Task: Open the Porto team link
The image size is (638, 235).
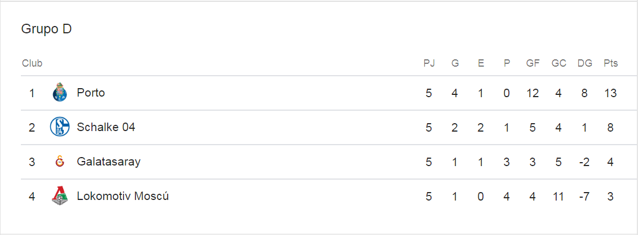Action: coord(91,93)
